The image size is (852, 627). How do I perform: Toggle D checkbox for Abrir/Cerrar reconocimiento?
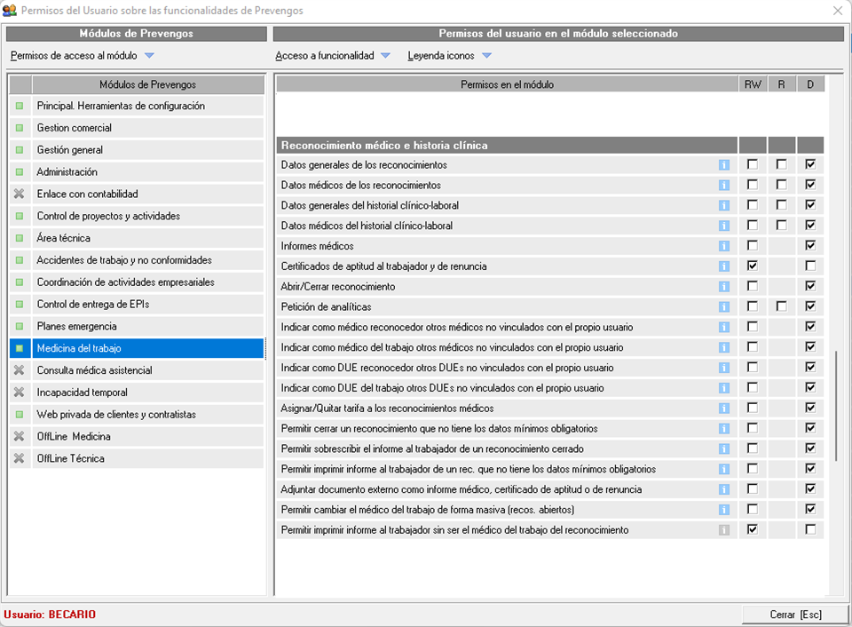point(809,287)
